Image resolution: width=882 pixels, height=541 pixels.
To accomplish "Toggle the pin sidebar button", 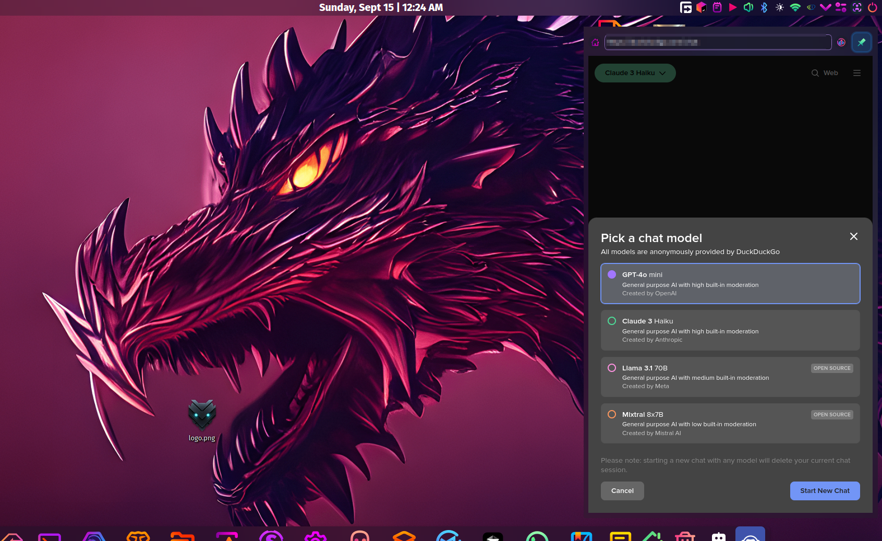I will coord(862,42).
